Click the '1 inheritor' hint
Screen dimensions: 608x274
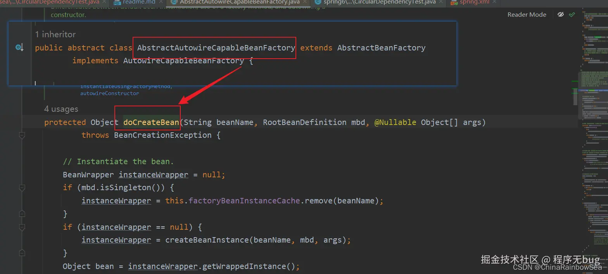[x=55, y=35]
